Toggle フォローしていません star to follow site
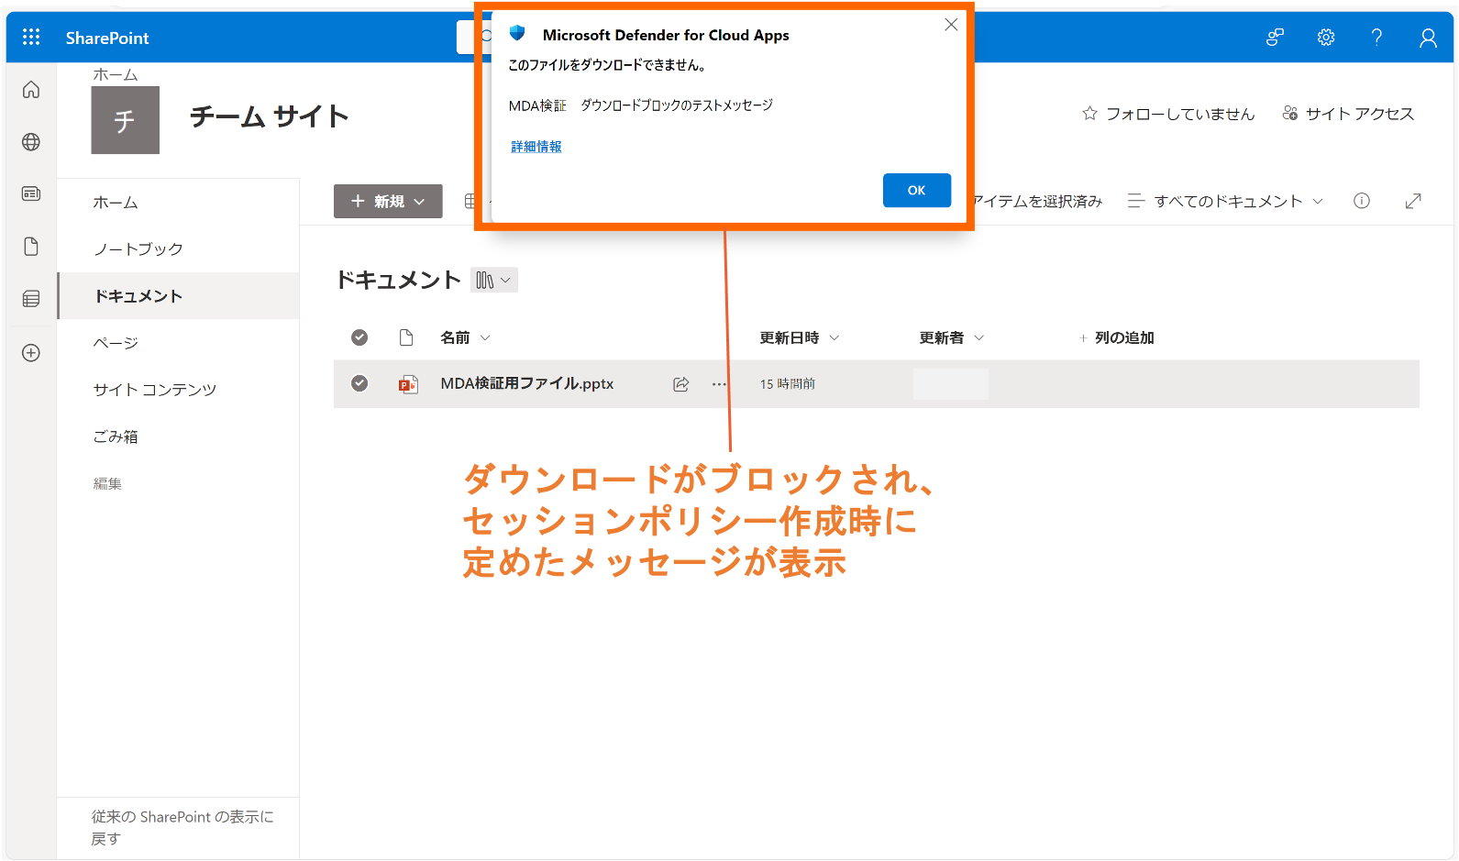The image size is (1459, 861). (1168, 114)
